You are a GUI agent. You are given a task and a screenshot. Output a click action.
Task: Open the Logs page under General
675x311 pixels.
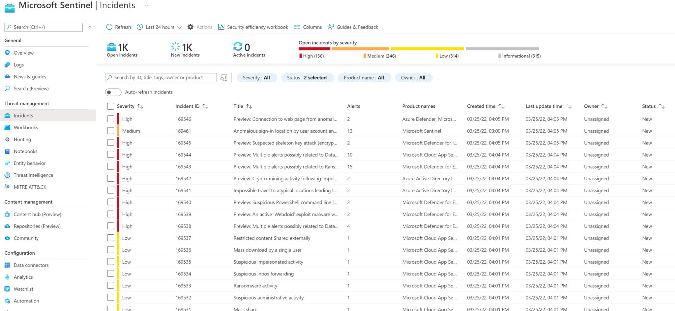(19, 65)
